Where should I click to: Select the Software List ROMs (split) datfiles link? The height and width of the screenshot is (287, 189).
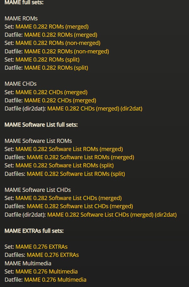point(76,174)
